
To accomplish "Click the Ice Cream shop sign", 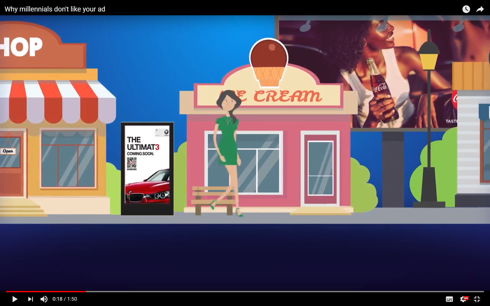I will click(x=281, y=96).
